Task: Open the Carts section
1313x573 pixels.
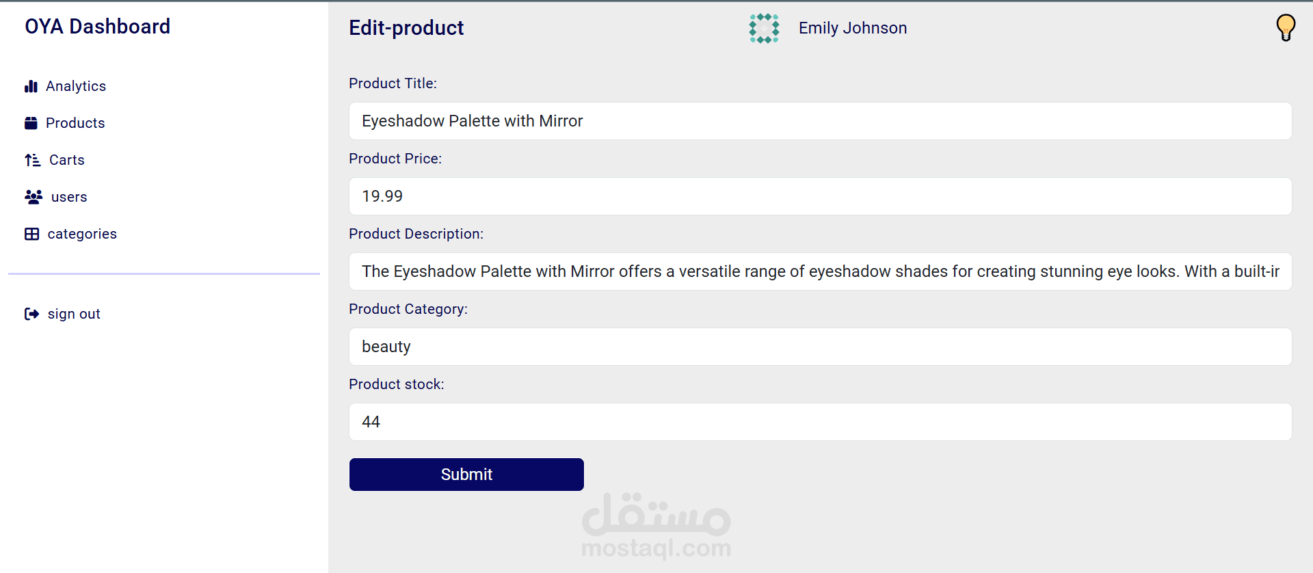Action: point(67,160)
